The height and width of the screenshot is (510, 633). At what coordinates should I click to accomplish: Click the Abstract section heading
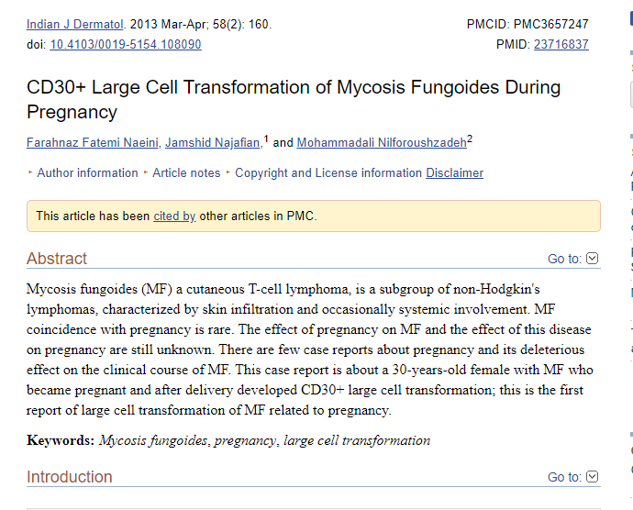57,259
